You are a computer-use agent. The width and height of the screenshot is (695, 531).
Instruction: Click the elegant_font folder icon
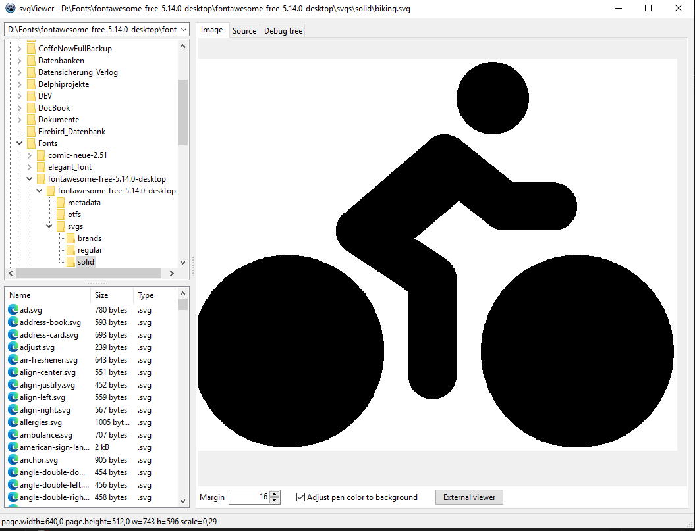tap(41, 167)
